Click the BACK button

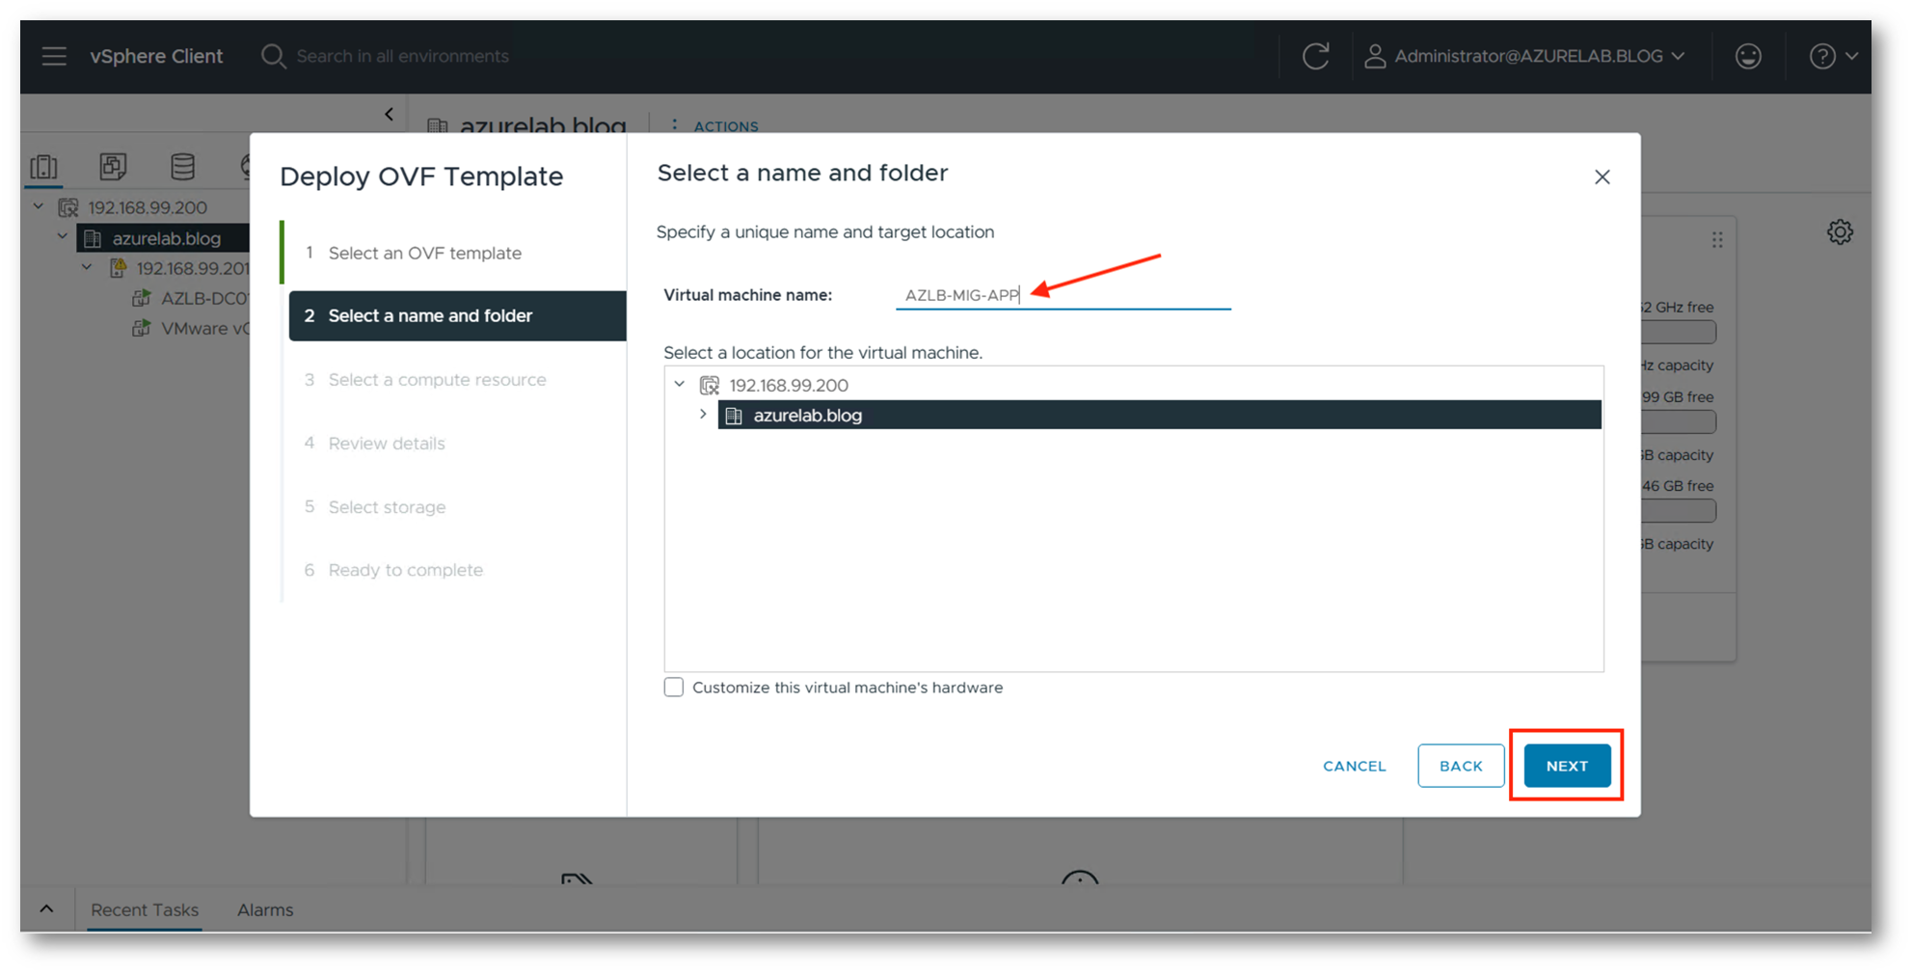pos(1461,766)
